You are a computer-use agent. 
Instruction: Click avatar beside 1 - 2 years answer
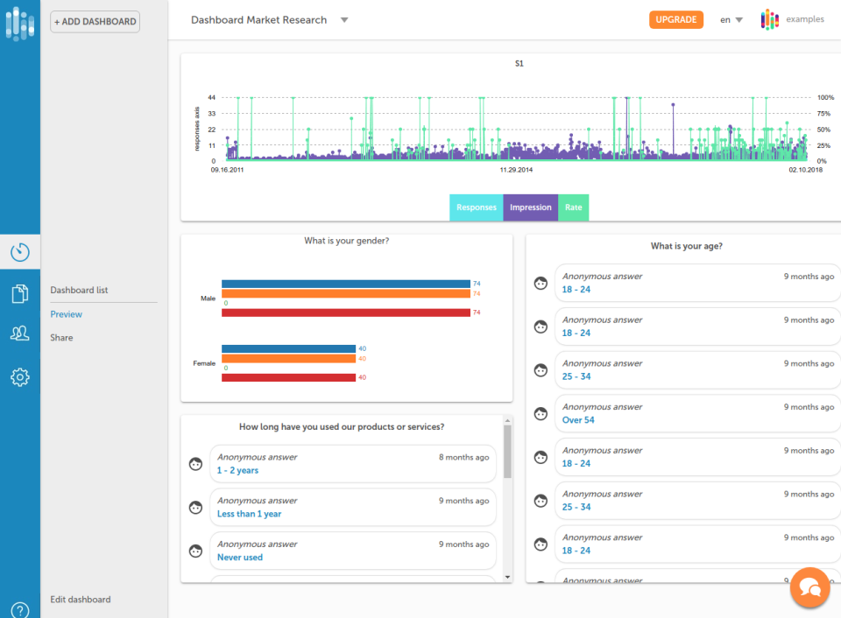click(195, 464)
